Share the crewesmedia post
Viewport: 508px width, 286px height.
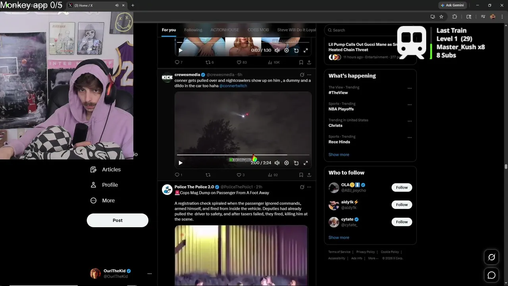tap(309, 175)
